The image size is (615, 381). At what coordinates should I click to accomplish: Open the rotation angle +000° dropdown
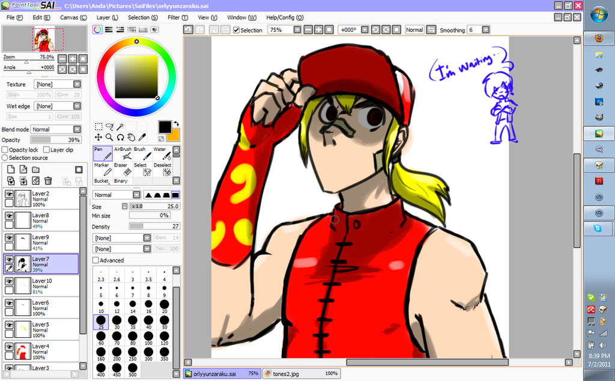[x=353, y=30]
